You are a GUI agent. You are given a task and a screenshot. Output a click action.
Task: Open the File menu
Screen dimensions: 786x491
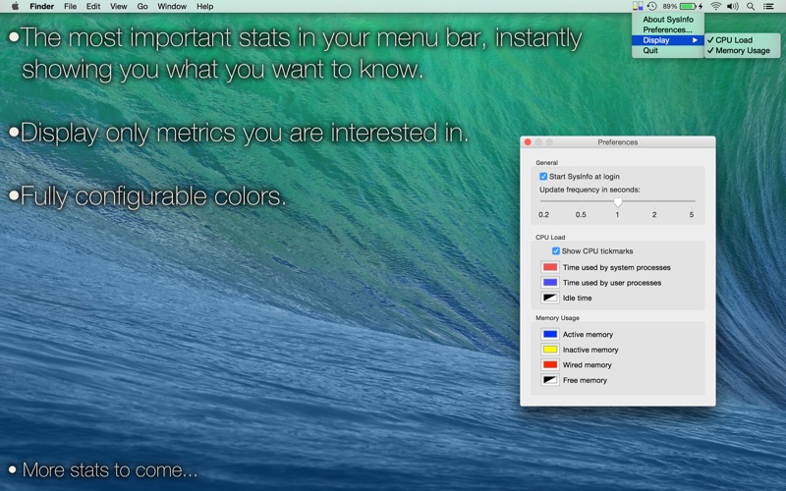click(x=70, y=7)
